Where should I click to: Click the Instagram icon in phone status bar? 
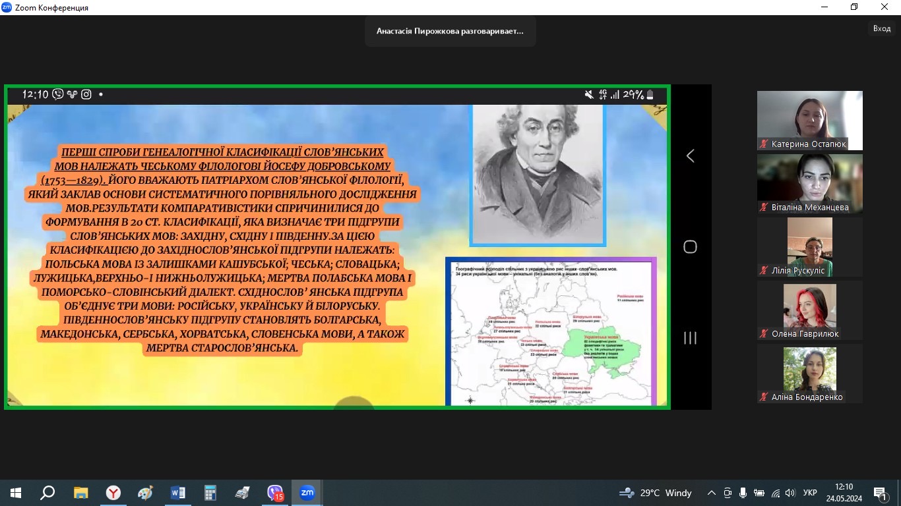(86, 94)
